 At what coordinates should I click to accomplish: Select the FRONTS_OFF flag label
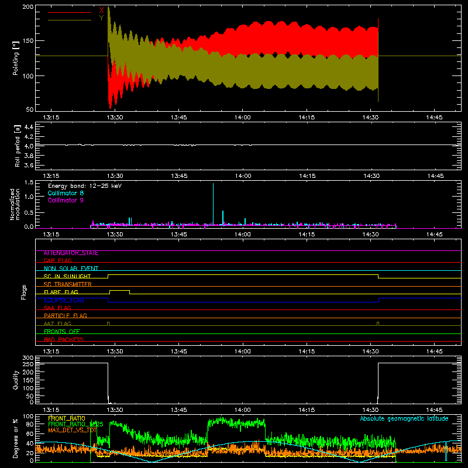(62, 332)
